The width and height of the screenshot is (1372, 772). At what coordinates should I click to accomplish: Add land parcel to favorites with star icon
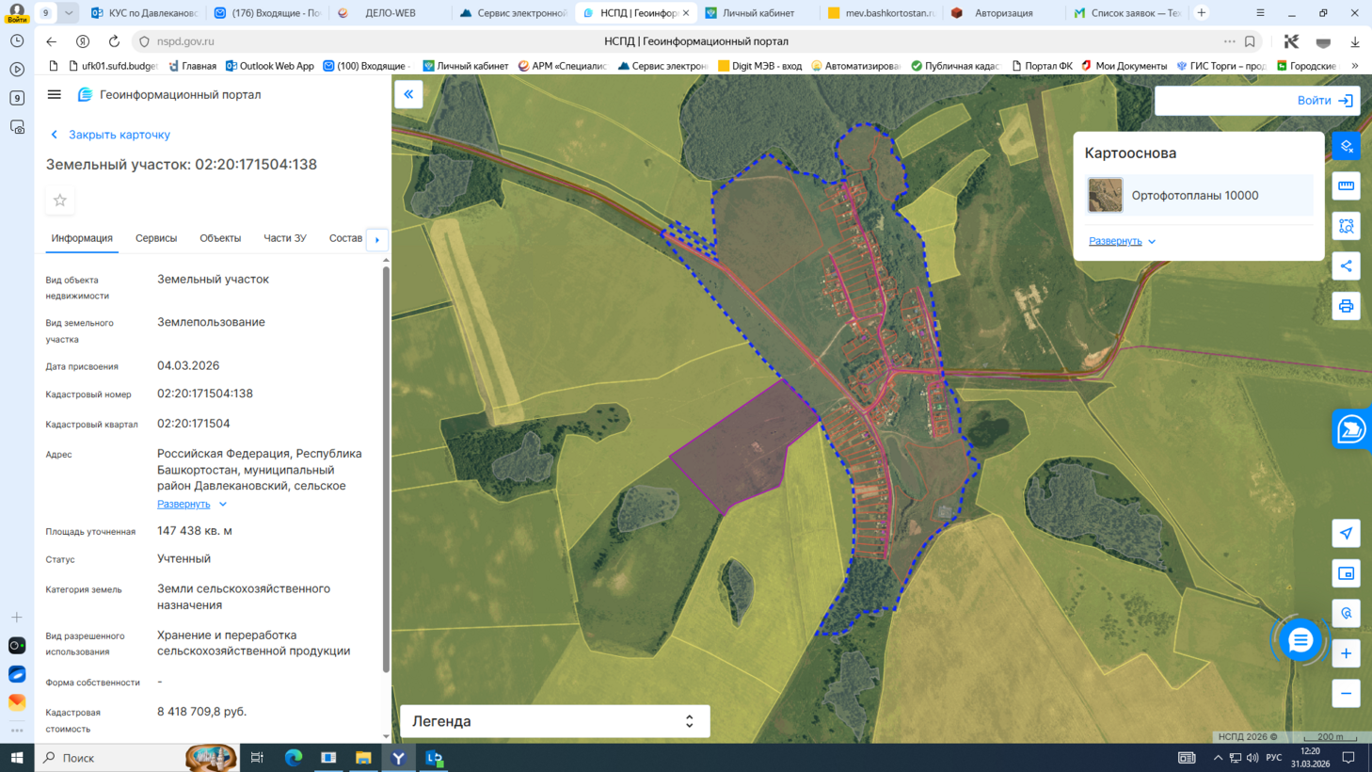(x=60, y=201)
